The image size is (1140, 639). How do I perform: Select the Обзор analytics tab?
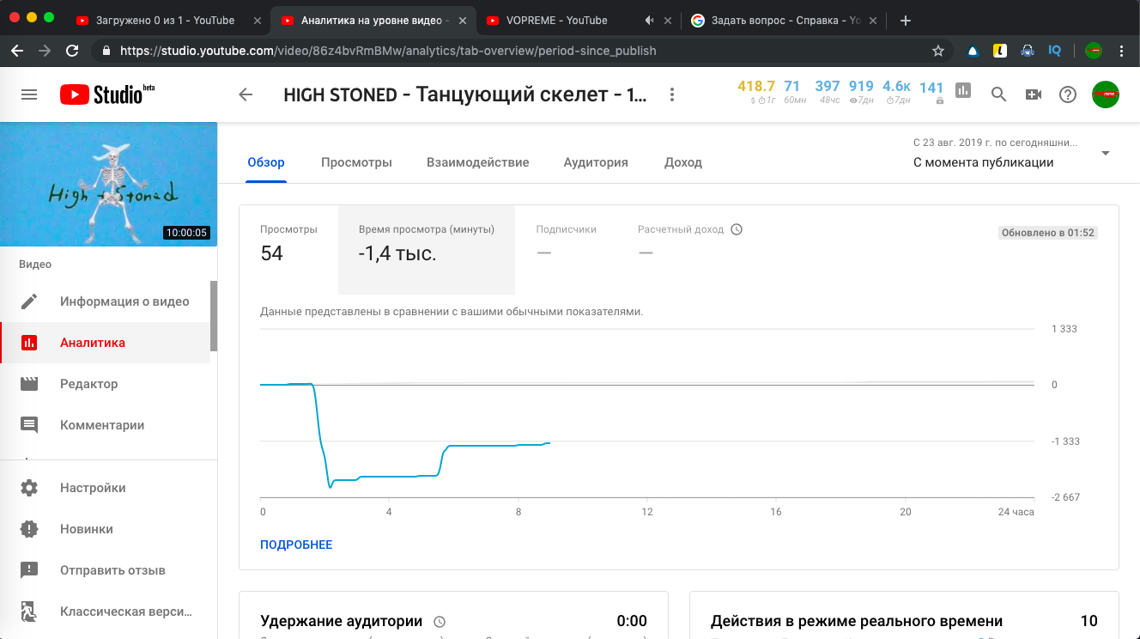266,162
